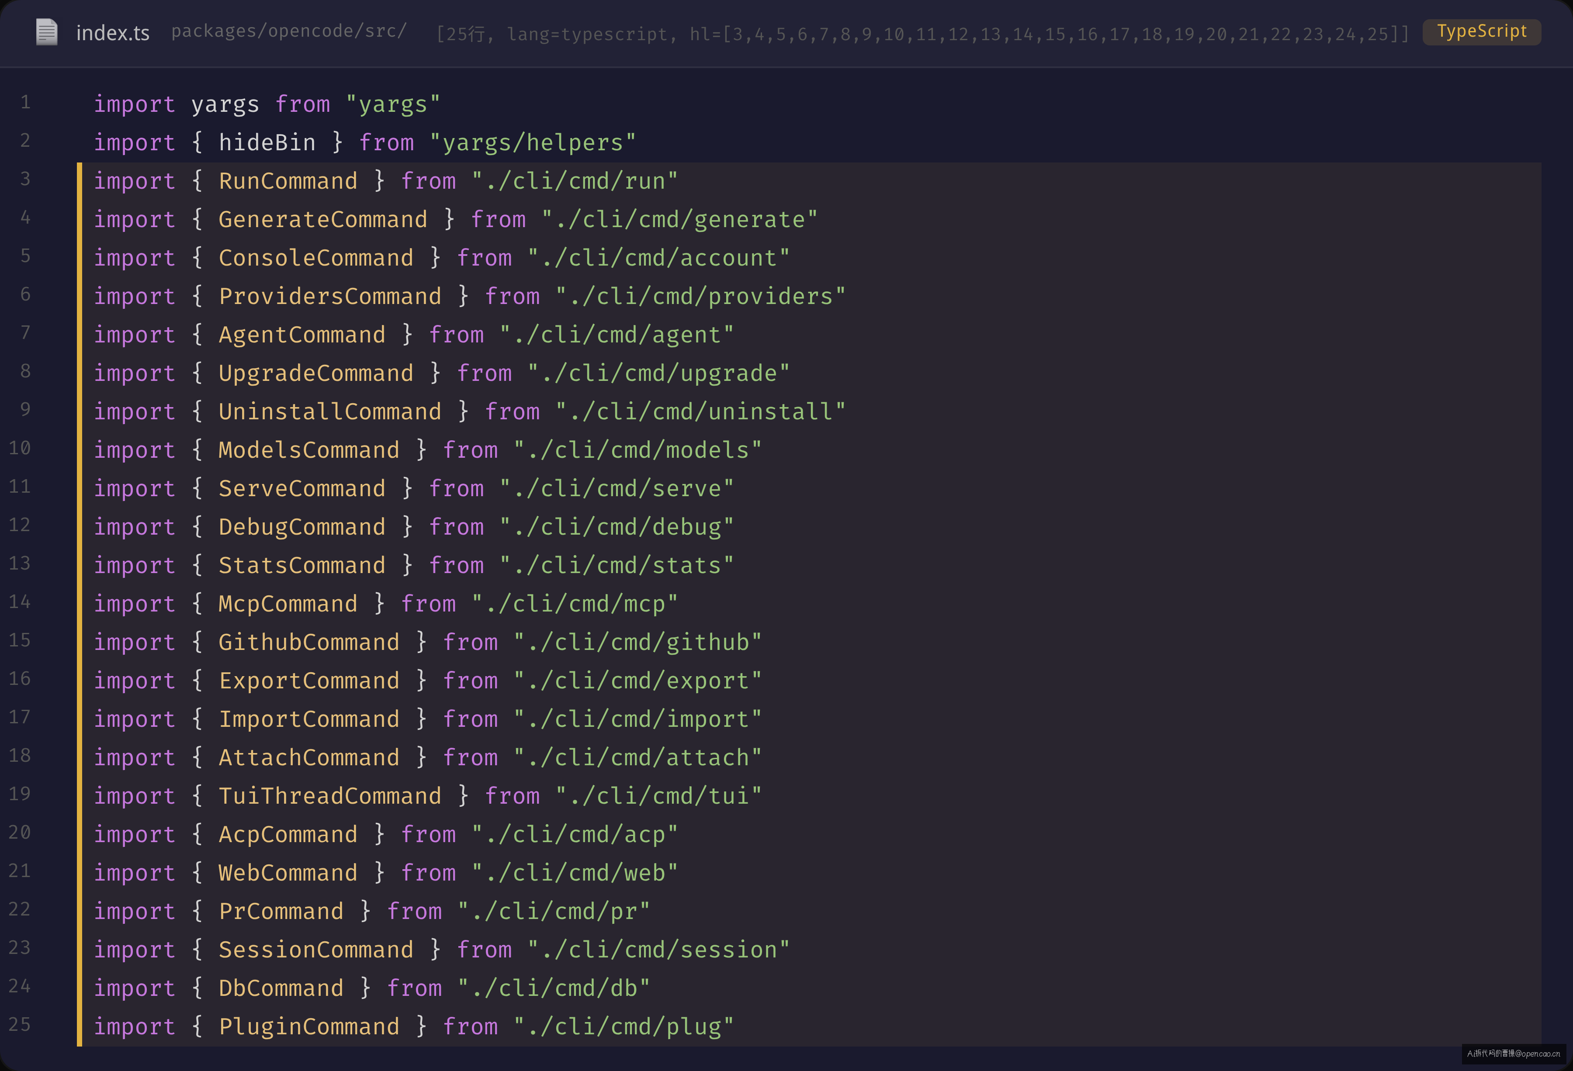1573x1071 pixels.
Task: Click line number 1 in the gutter
Action: click(25, 102)
